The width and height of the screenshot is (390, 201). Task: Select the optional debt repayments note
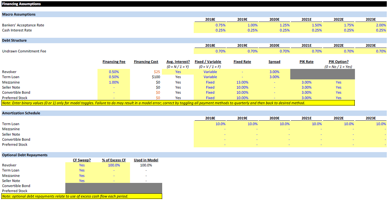pos(82,196)
